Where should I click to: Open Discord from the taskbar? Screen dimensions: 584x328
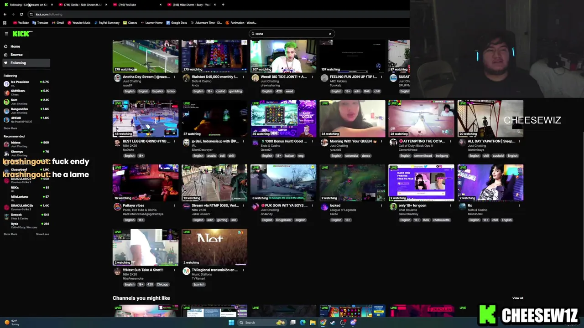[353, 323]
